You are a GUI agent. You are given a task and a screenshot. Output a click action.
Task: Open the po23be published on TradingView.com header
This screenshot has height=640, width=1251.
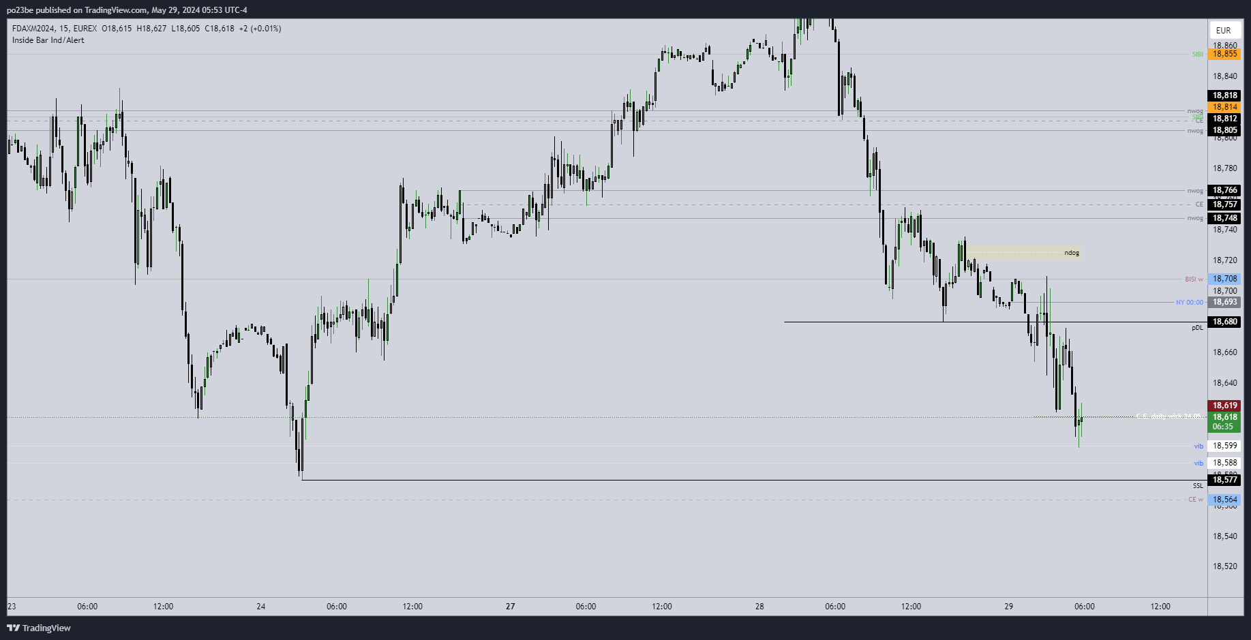(127, 10)
